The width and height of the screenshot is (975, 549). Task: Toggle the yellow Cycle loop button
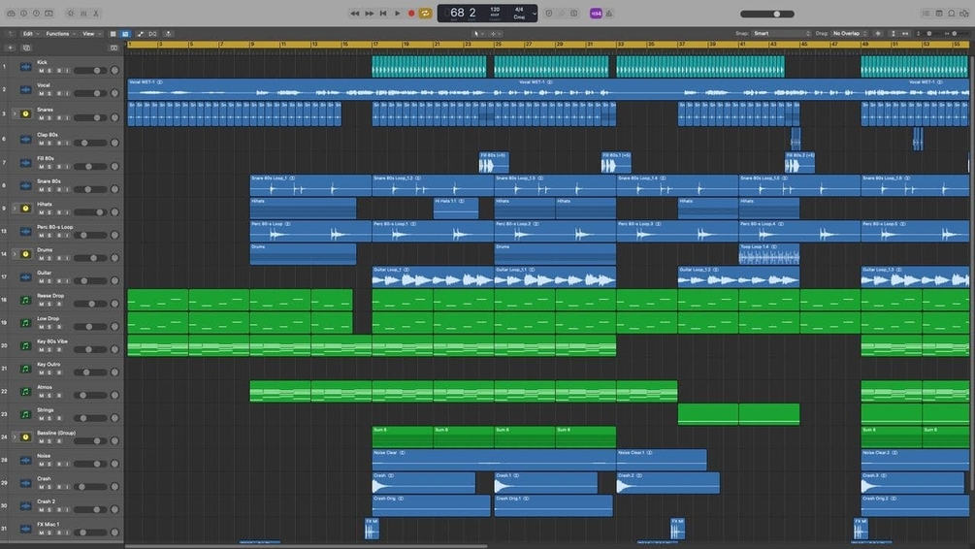tap(425, 13)
